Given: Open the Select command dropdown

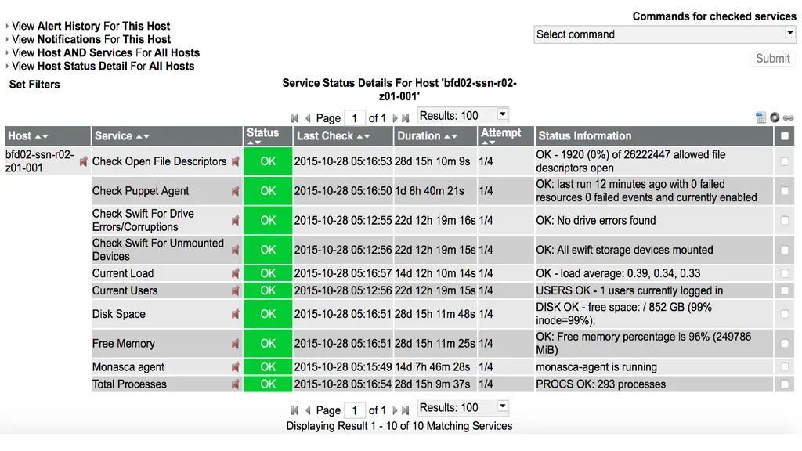Looking at the screenshot, I should (x=665, y=34).
